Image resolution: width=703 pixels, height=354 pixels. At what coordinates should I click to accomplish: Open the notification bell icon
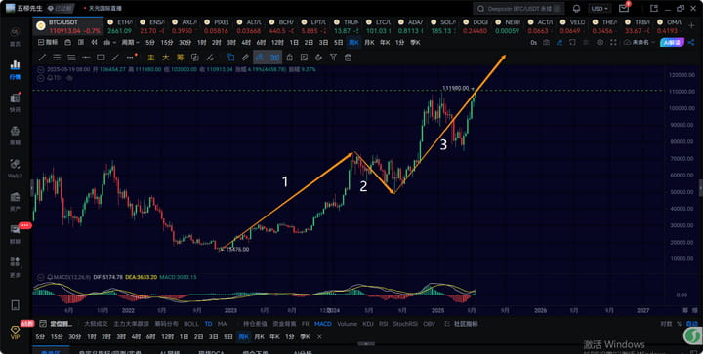(x=577, y=9)
